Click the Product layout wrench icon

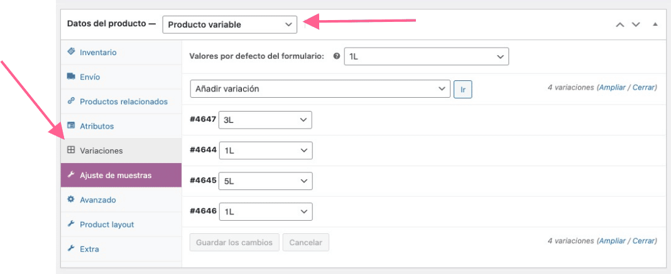tap(71, 224)
